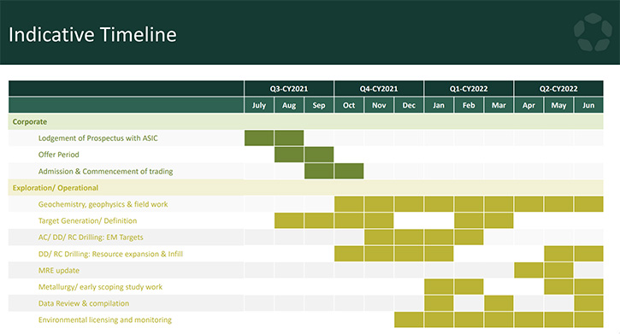This screenshot has width=620, height=334.
Task: Click the Dec bar for Environmental licensing
Action: [409, 319]
